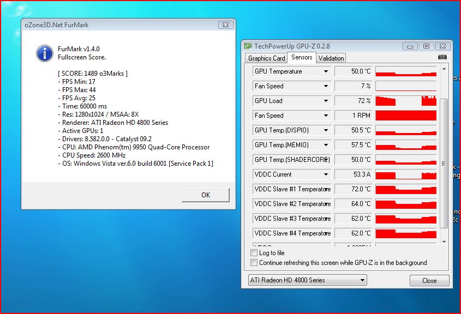This screenshot has width=461, height=314.
Task: Click the sensors list scrollbar thumb
Action: (444, 164)
